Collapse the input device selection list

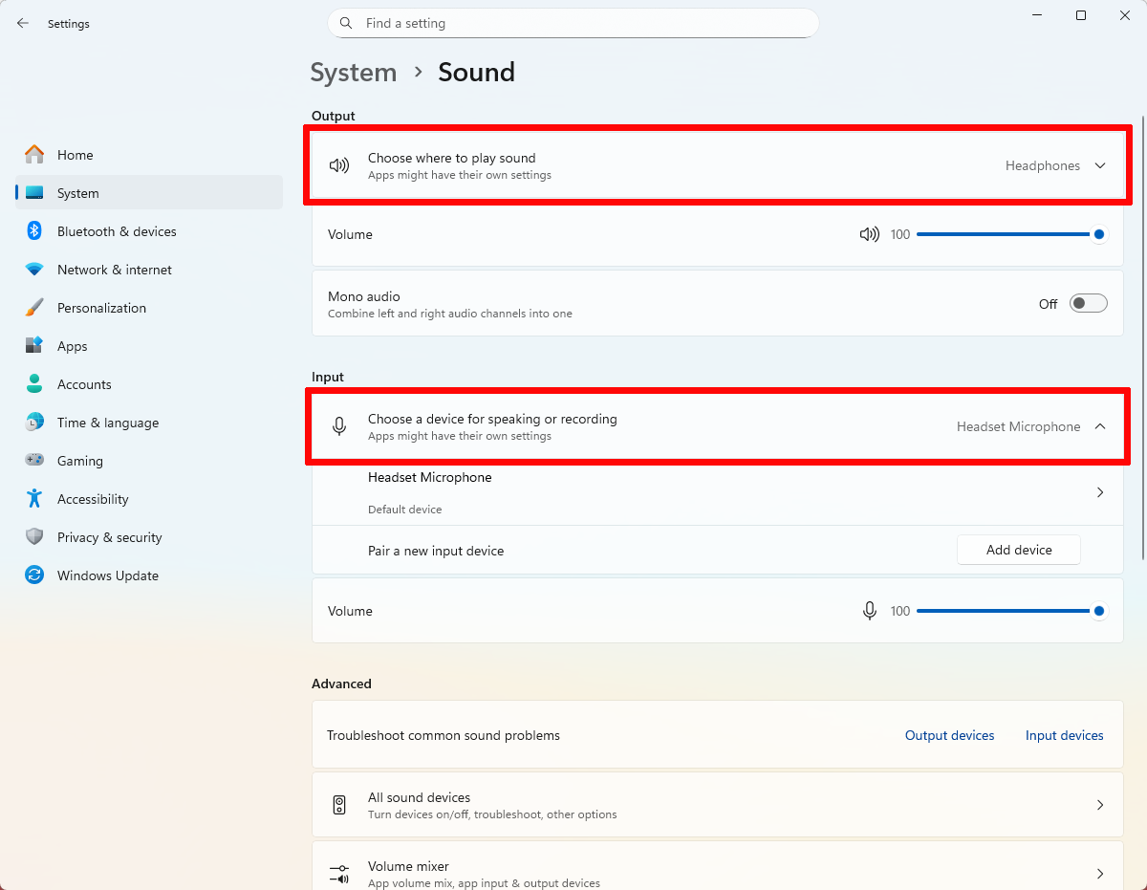pos(1099,426)
